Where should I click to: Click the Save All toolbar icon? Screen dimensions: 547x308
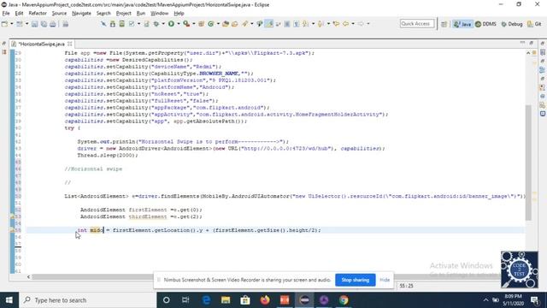pyautogui.click(x=44, y=24)
